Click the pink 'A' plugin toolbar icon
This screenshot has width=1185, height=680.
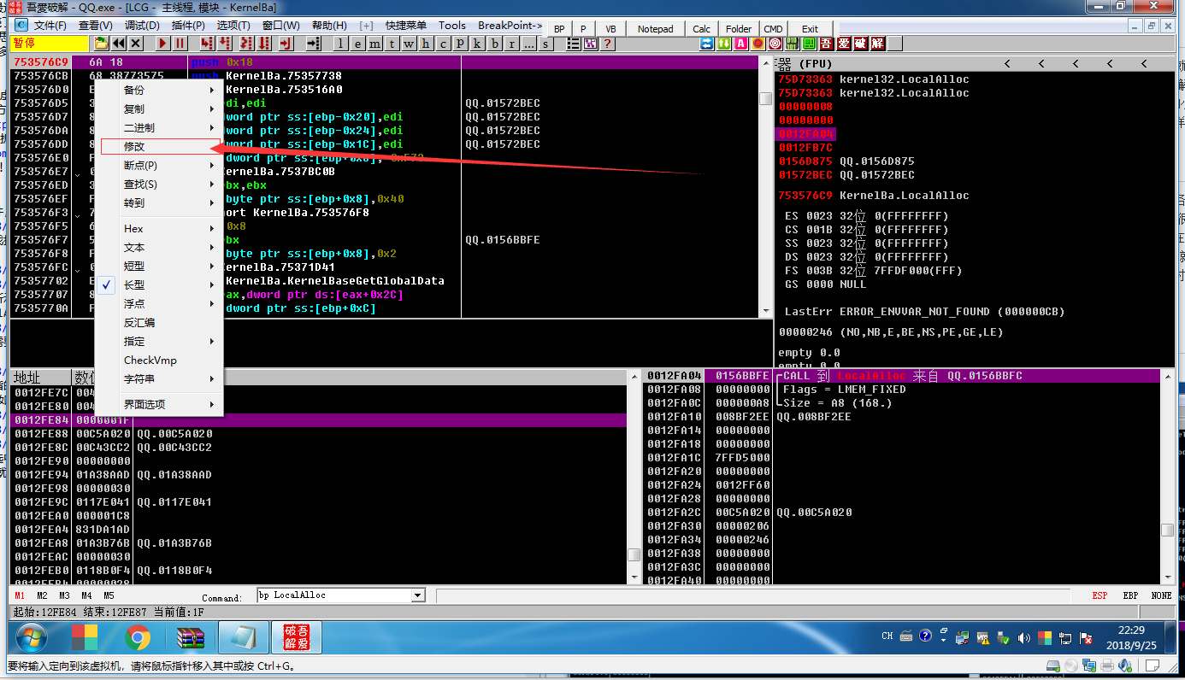(x=740, y=44)
